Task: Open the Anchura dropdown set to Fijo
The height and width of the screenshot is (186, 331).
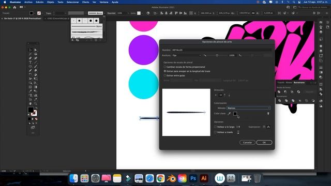Action: tap(187, 55)
